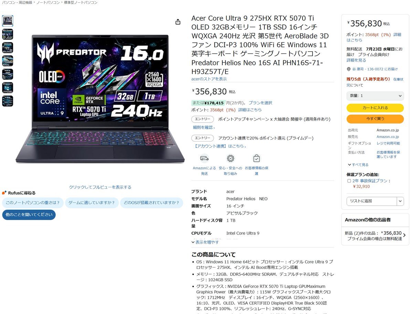Click the customer info protection bag icon
Viewport: 413px width, 314px height.
coord(256,158)
